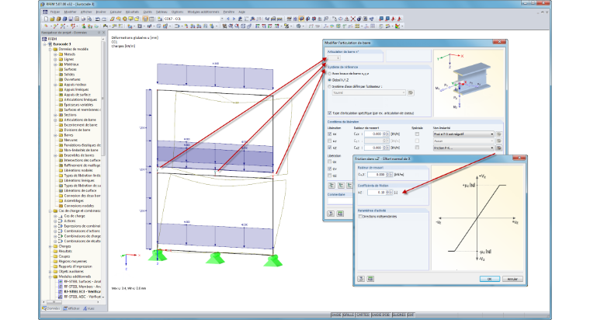Viewport: 590px width, 320px height.
Task: Click the Redo arrow in the main toolbar
Action: point(104,19)
